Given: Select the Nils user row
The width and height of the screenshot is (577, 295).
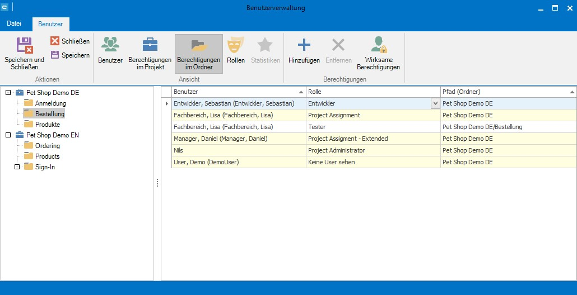Looking at the screenshot, I should click(239, 150).
